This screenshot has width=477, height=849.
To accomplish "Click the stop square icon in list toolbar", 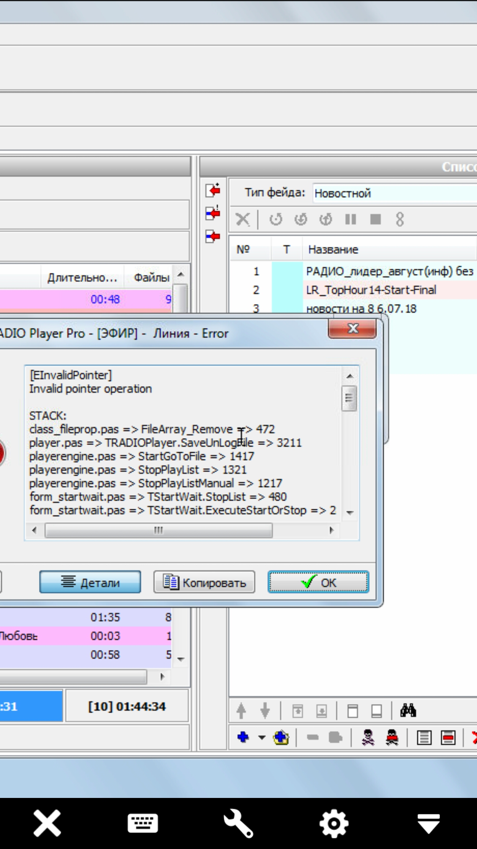I will pos(375,219).
